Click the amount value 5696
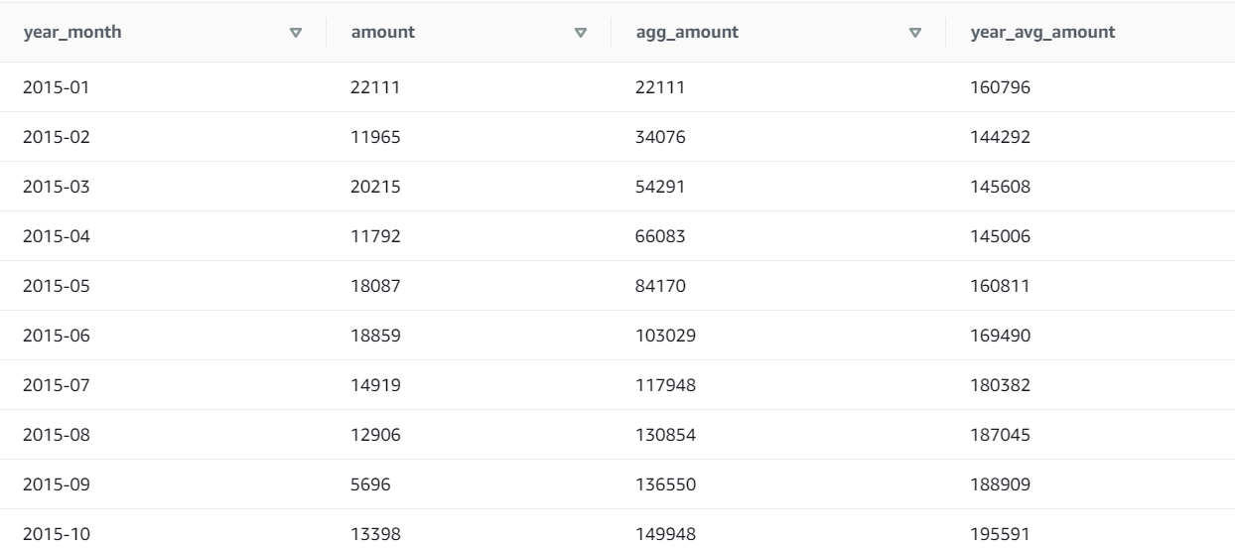Image resolution: width=1235 pixels, height=550 pixels. (x=371, y=484)
